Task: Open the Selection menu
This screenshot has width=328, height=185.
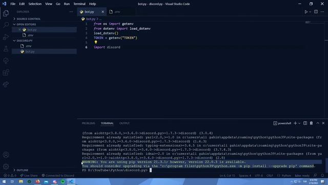Action: (x=35, y=4)
